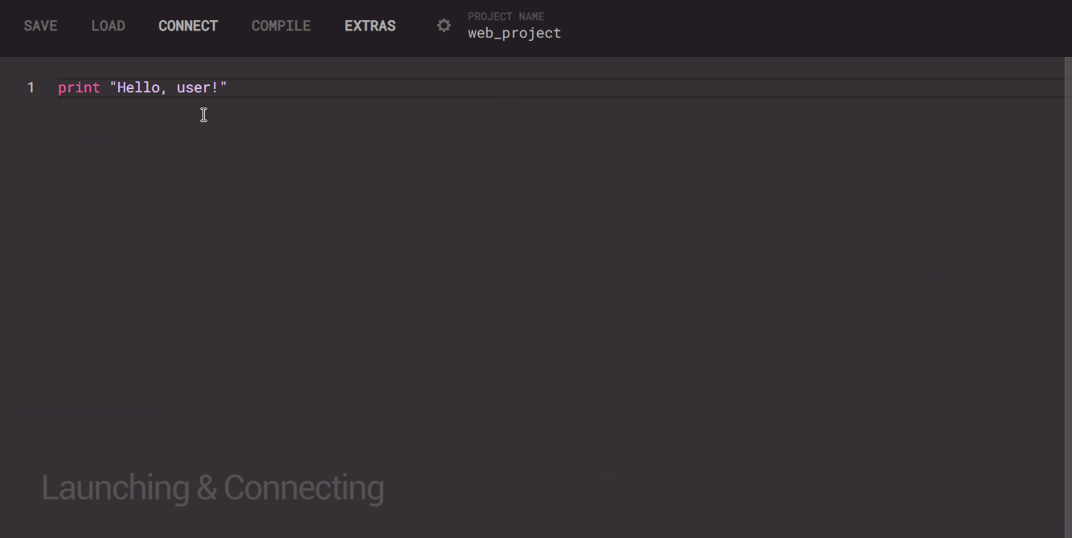Select the Hello, user! string literal
Image resolution: width=1072 pixels, height=538 pixels.
click(169, 88)
